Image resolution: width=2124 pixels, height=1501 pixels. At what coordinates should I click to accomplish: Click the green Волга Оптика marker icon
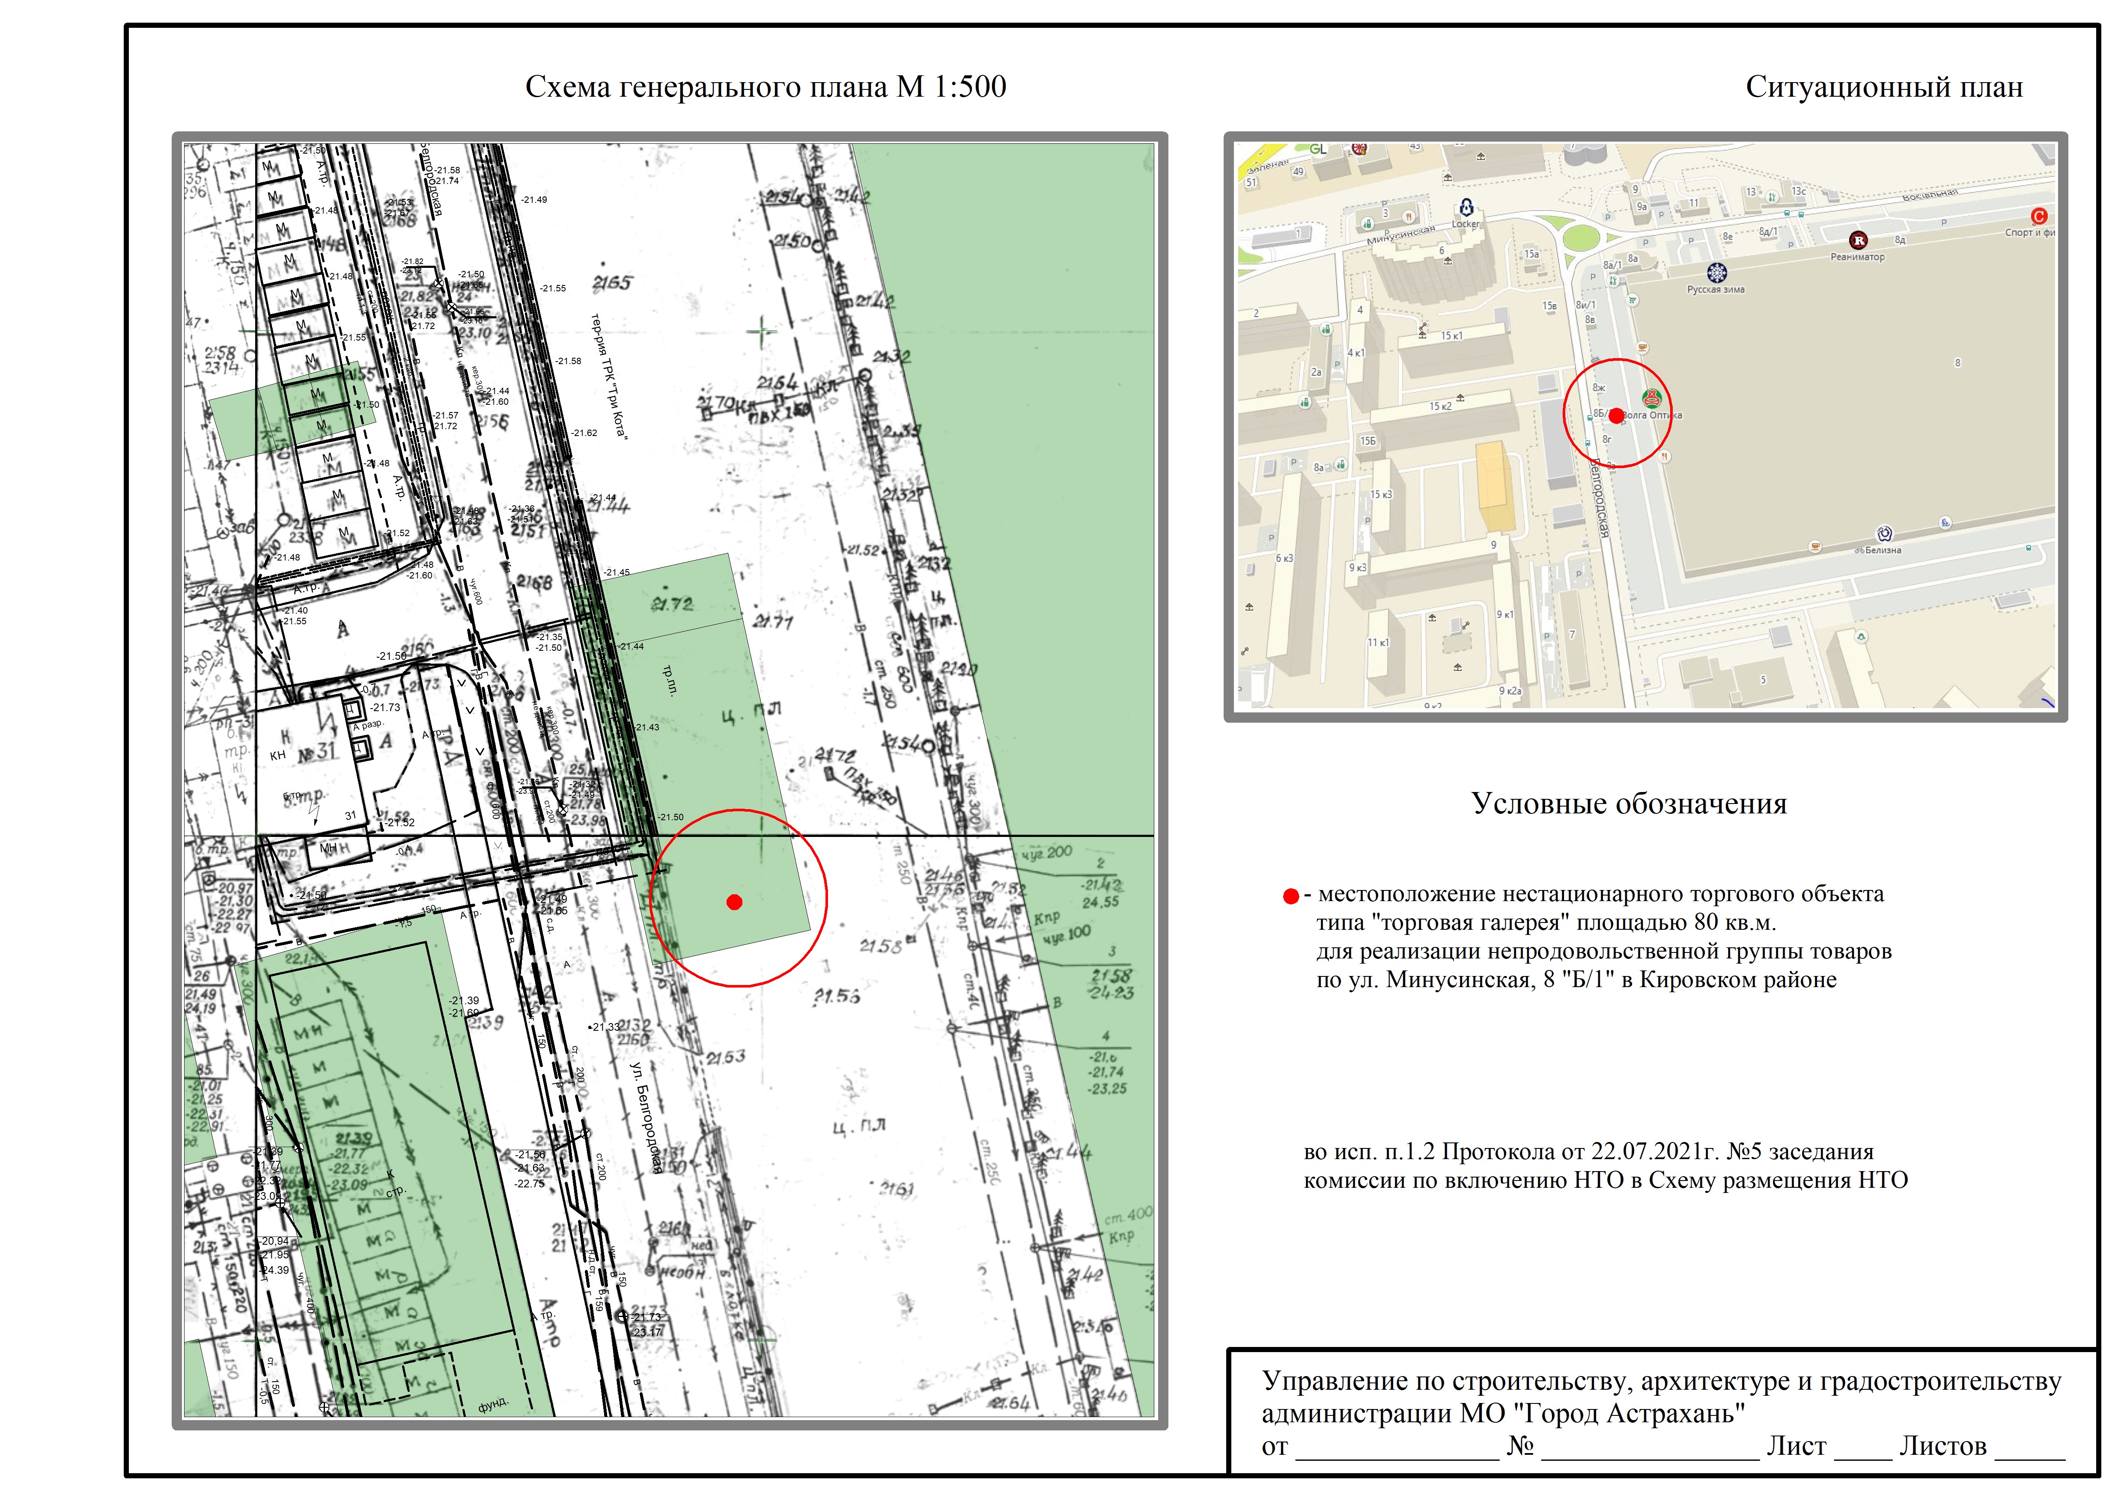pyautogui.click(x=1651, y=398)
